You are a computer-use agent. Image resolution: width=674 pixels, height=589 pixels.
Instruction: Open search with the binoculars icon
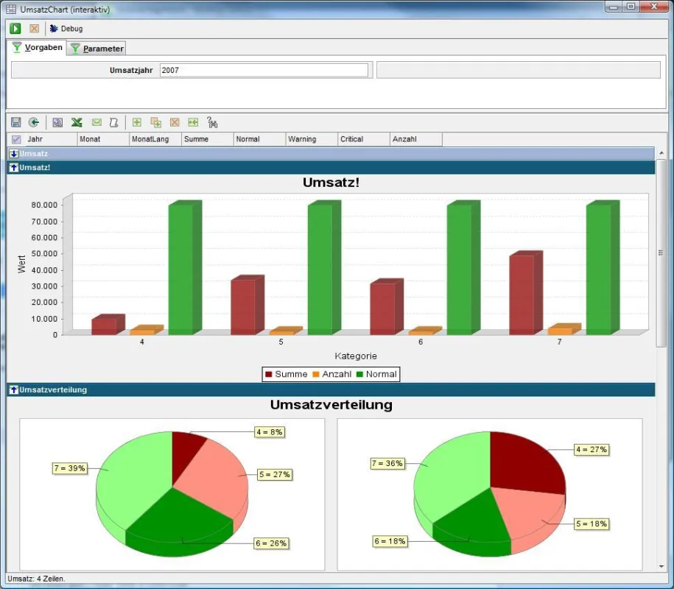click(212, 122)
